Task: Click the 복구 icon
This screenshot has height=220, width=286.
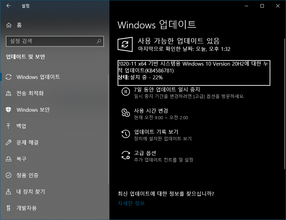Action: coord(9,159)
